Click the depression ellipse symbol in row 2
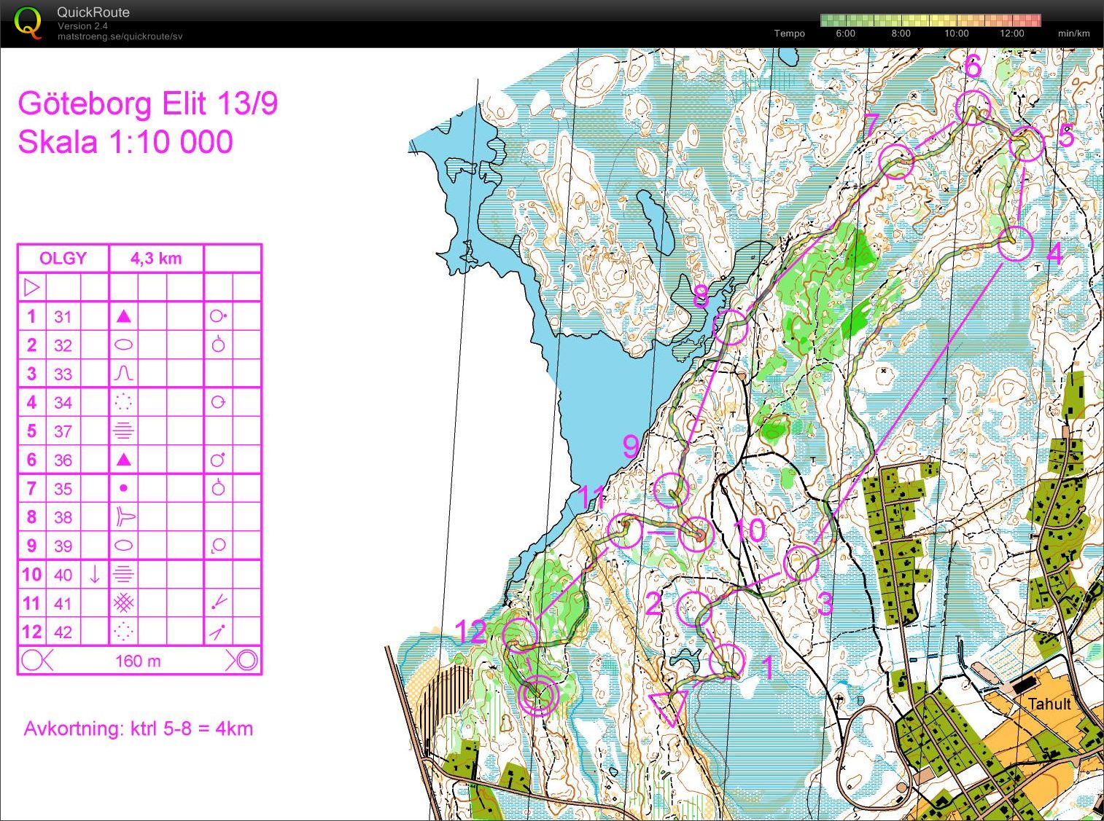 click(123, 345)
